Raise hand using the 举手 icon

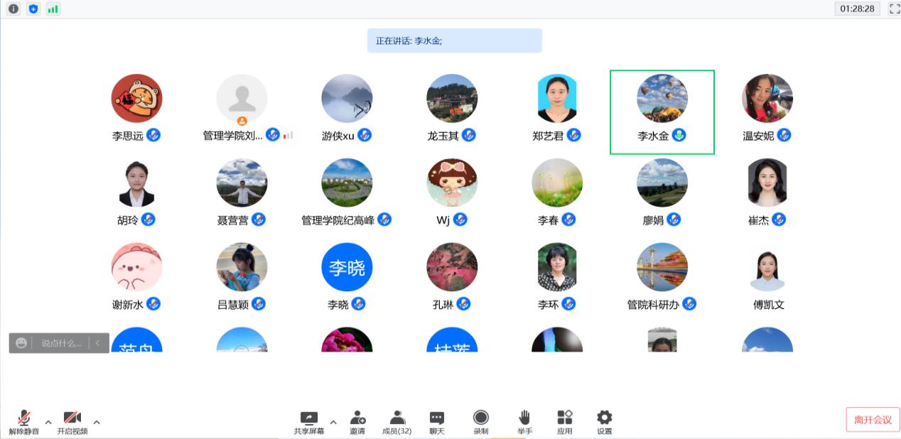pyautogui.click(x=524, y=418)
